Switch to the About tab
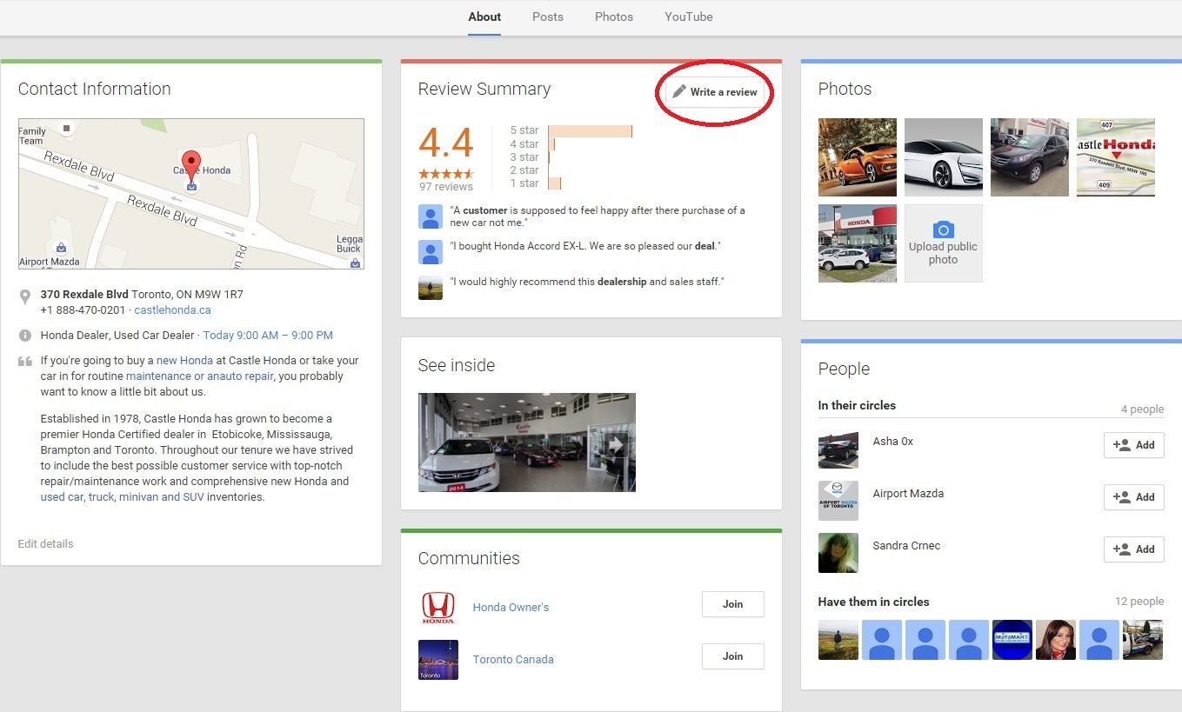This screenshot has height=712, width=1182. point(484,17)
